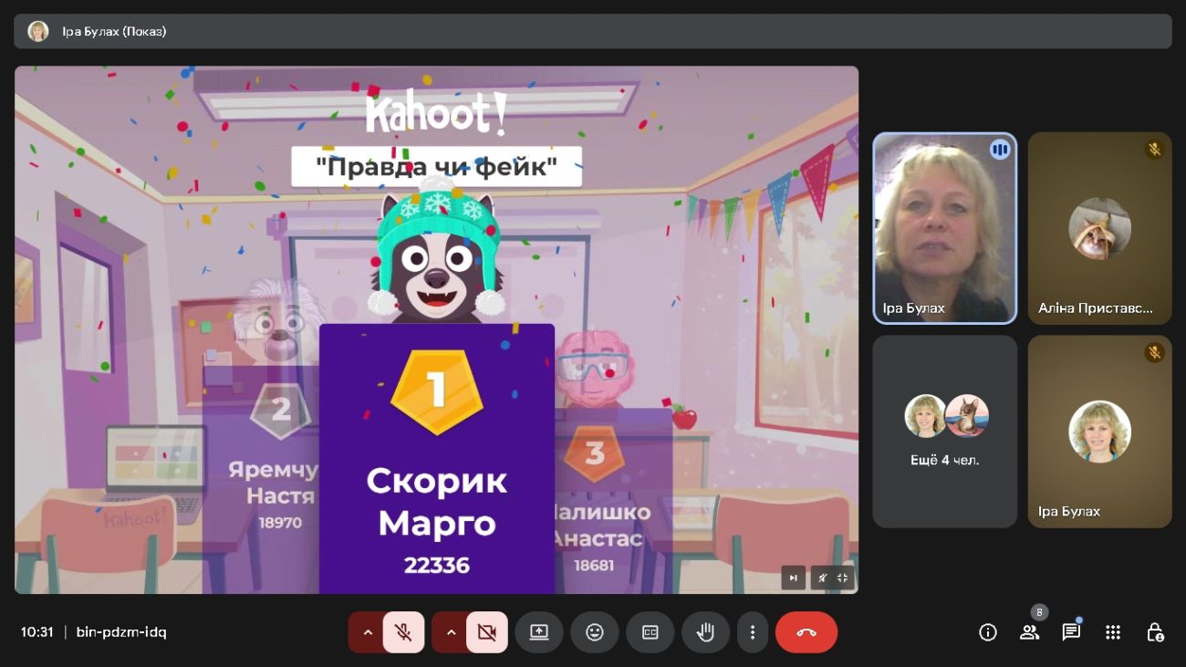Viewport: 1186px width, 667px height.
Task: Raise your hand
Action: click(x=705, y=632)
